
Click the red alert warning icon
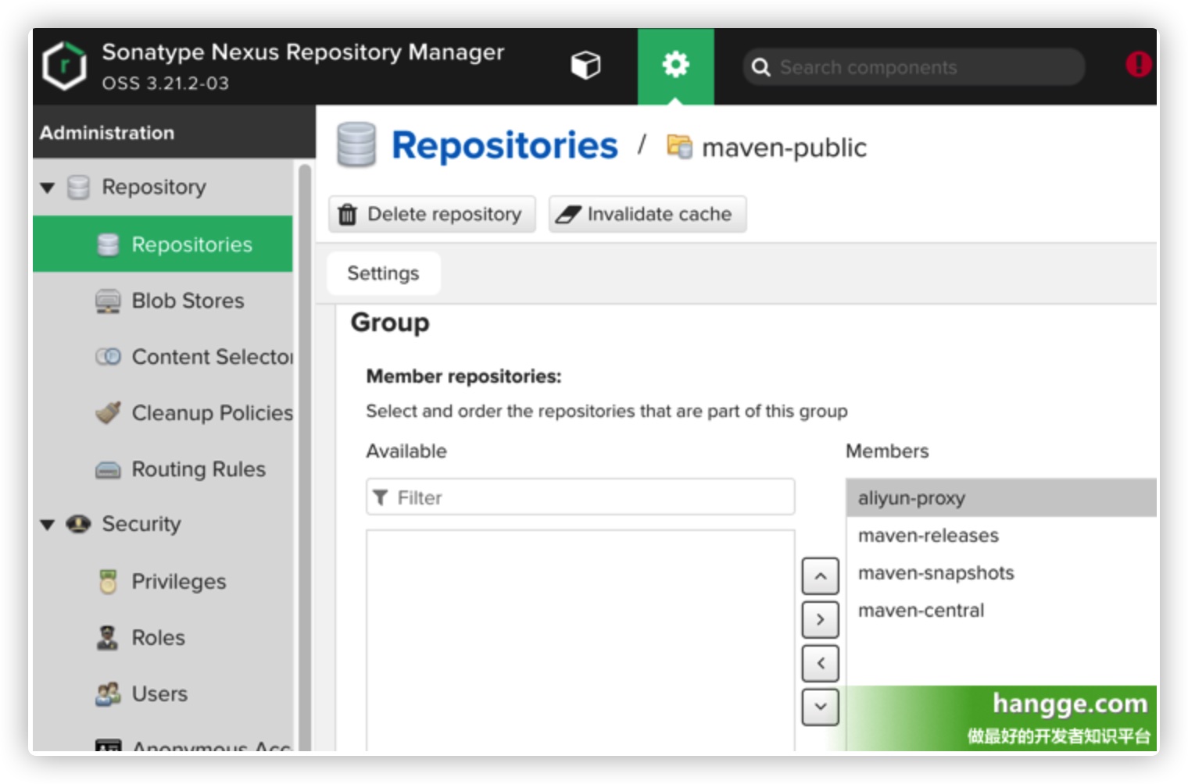coord(1137,65)
